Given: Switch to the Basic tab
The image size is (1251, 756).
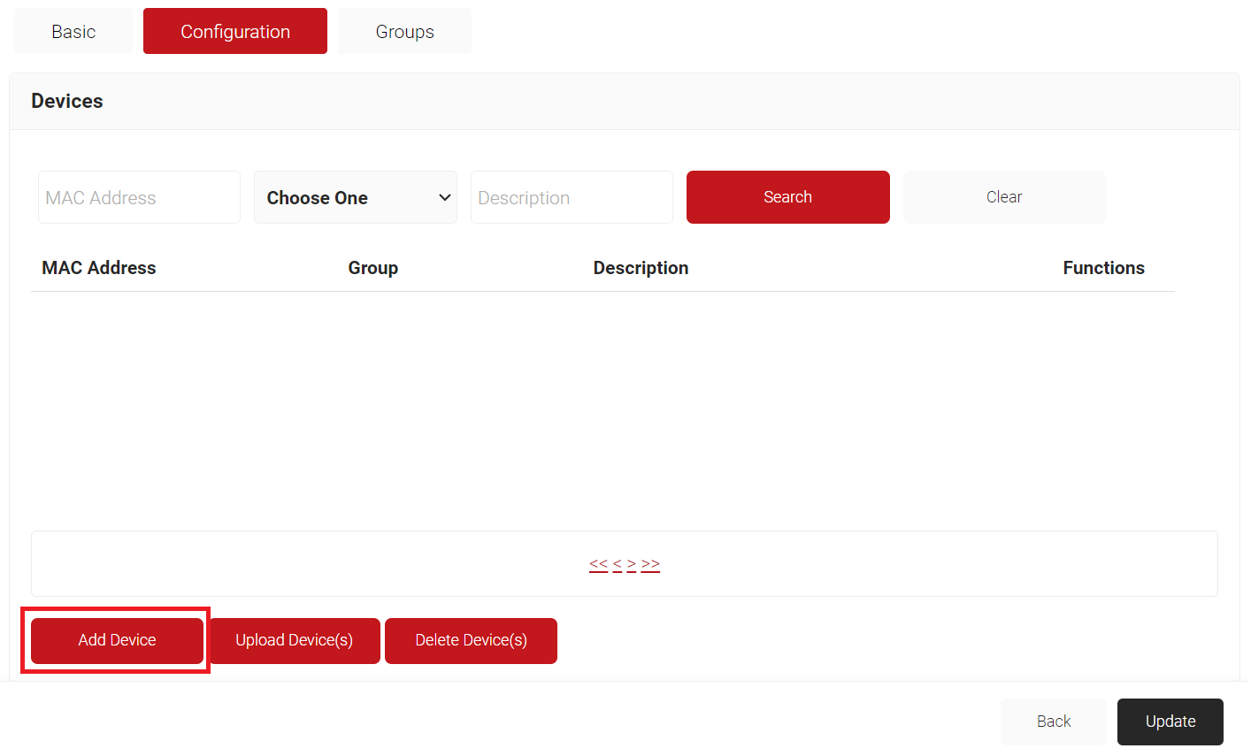Looking at the screenshot, I should click(73, 32).
